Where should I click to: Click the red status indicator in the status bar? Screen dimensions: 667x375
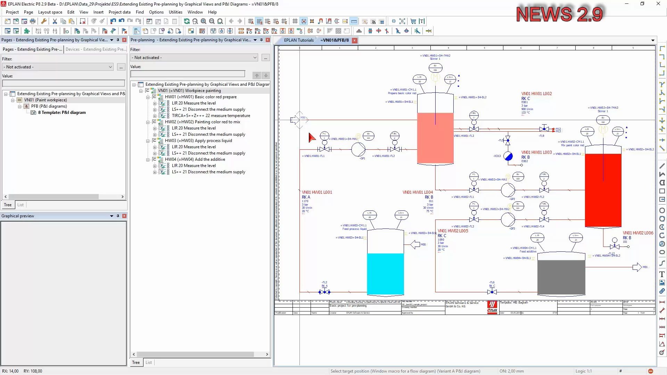click(651, 371)
